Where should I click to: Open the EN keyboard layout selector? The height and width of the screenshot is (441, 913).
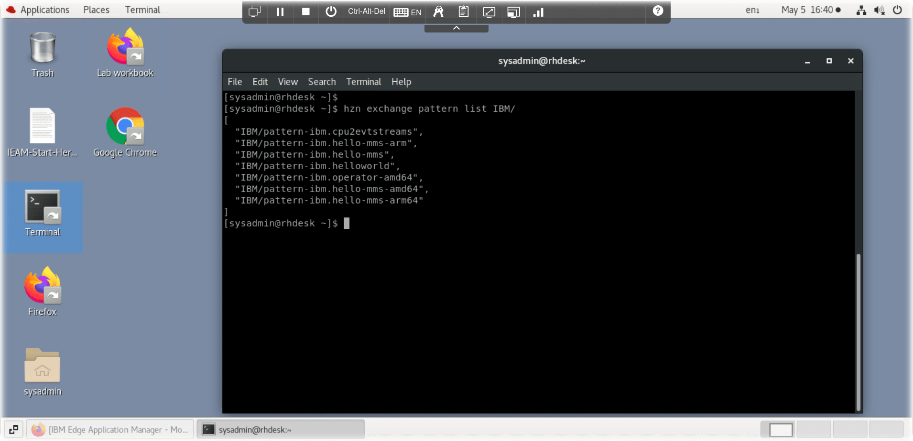pos(407,12)
